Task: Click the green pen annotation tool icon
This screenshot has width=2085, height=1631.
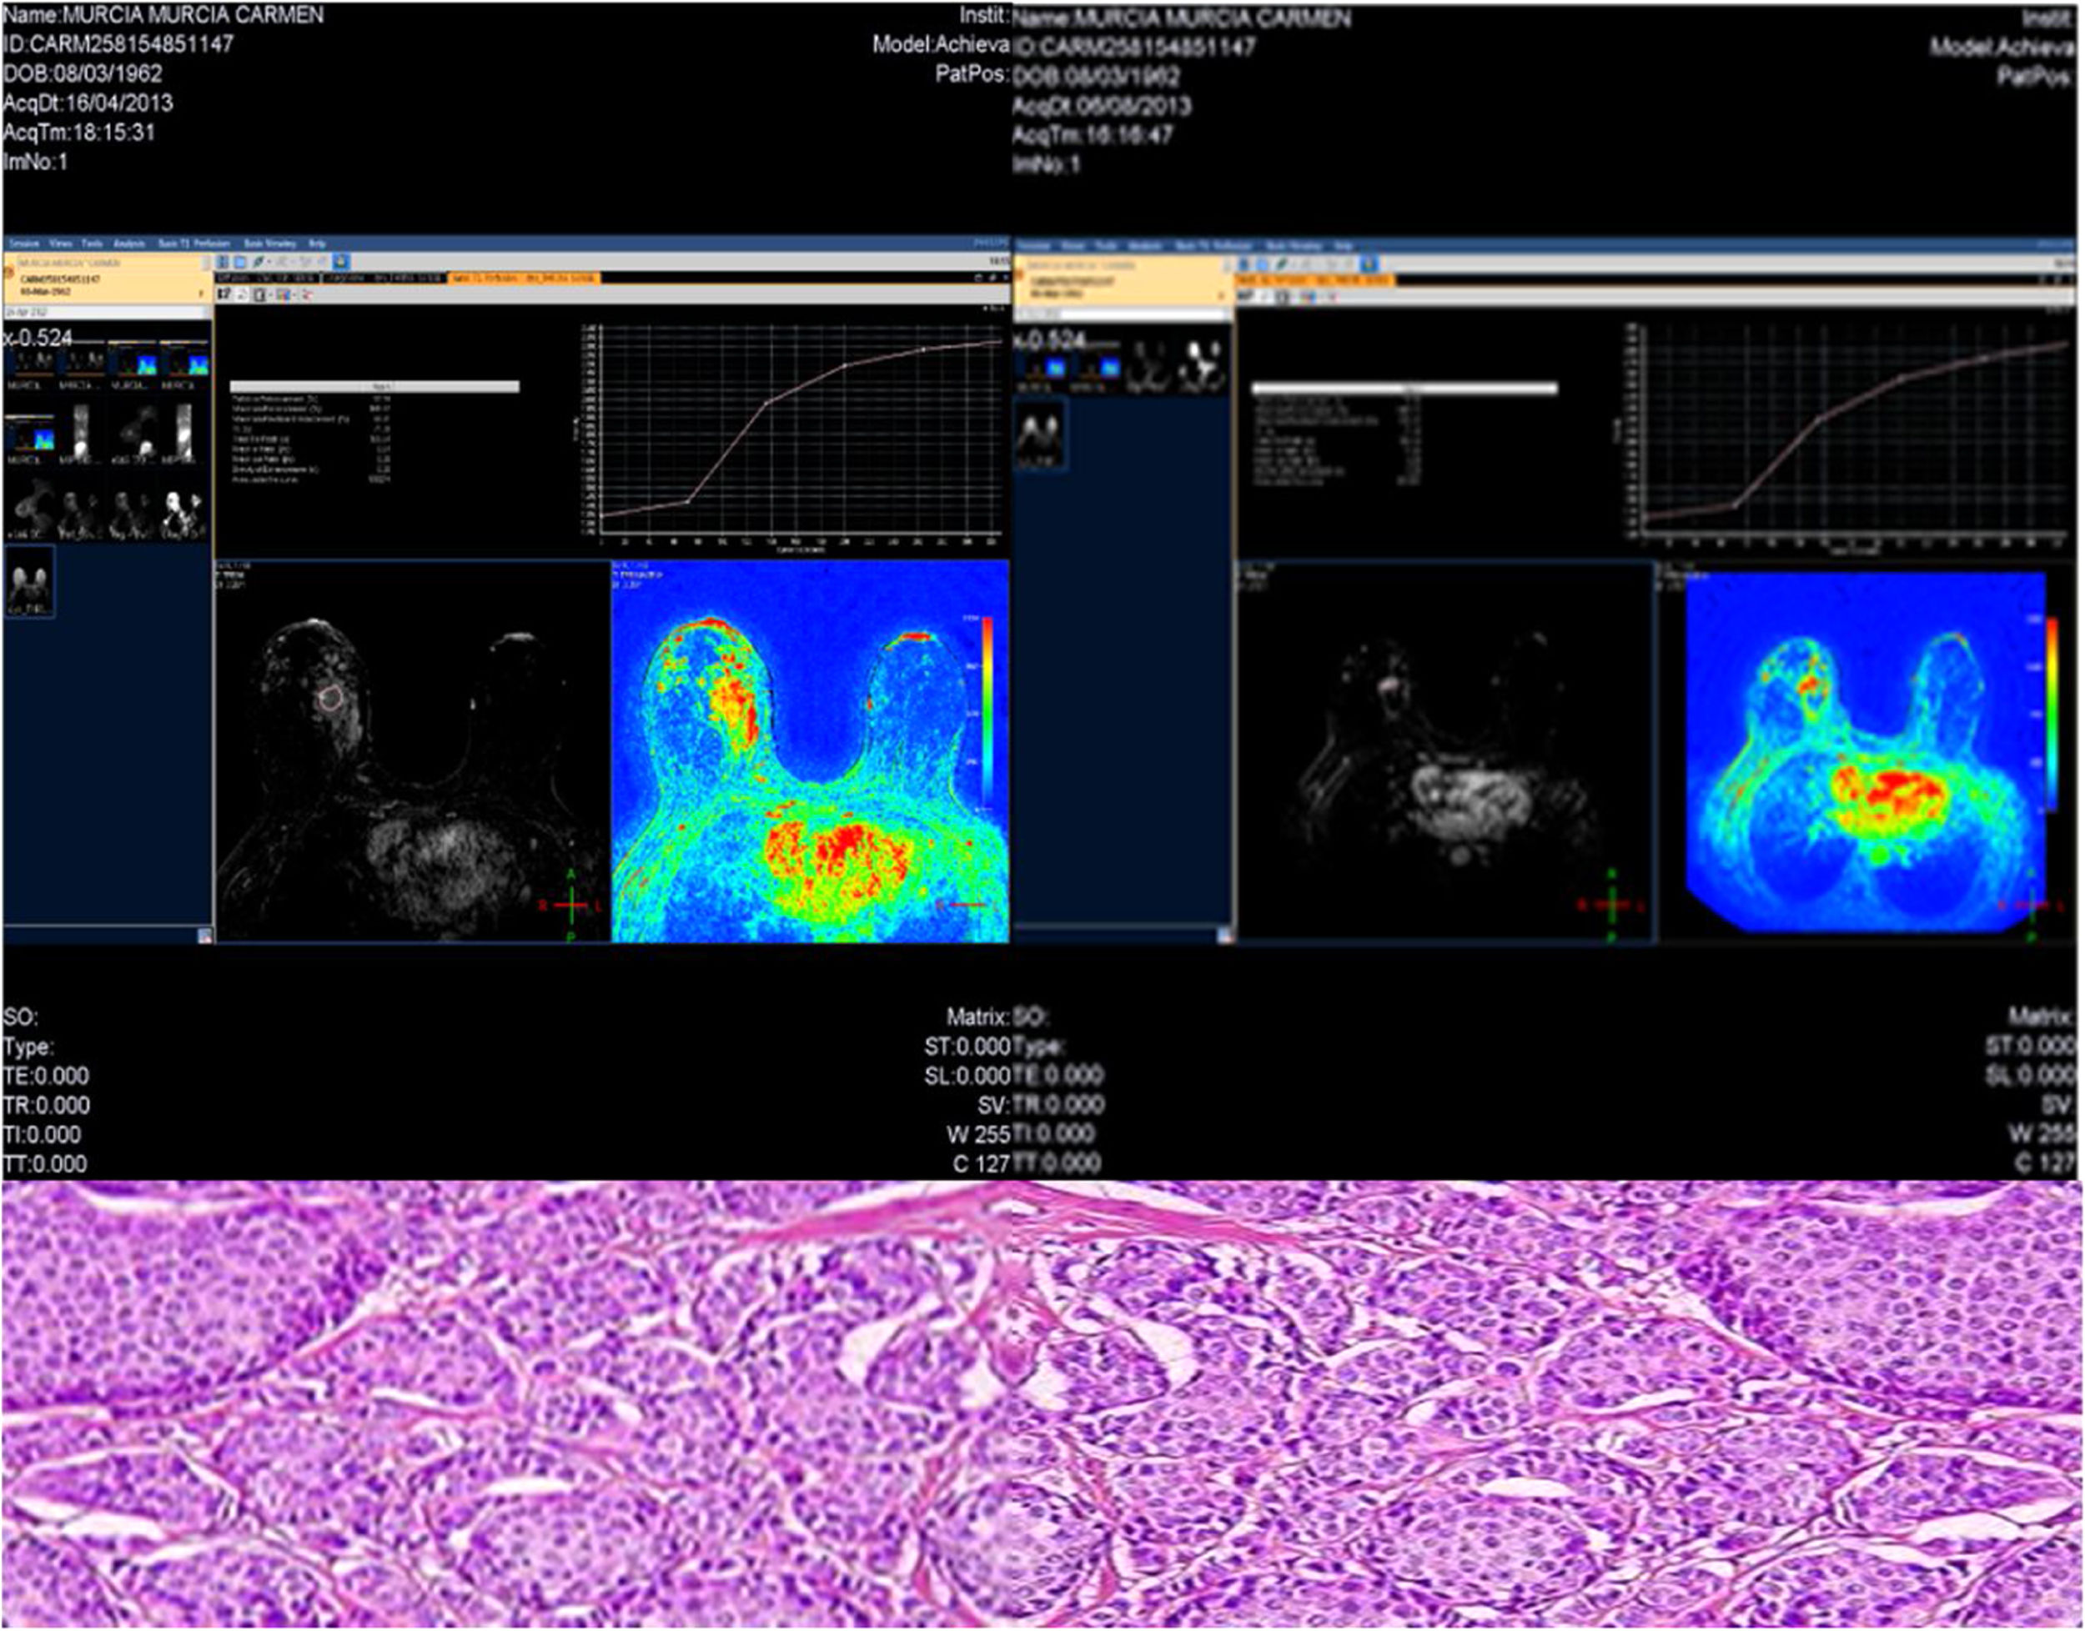Action: (x=257, y=263)
